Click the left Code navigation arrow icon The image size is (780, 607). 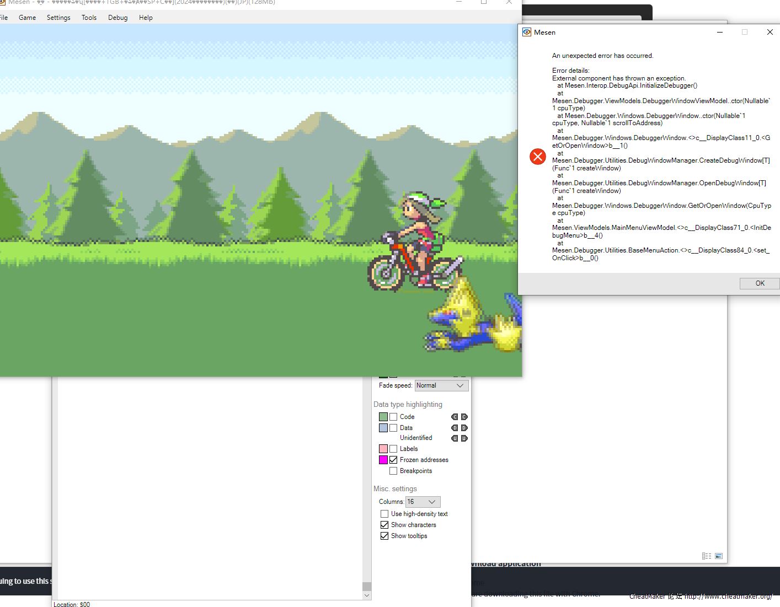[x=455, y=417]
